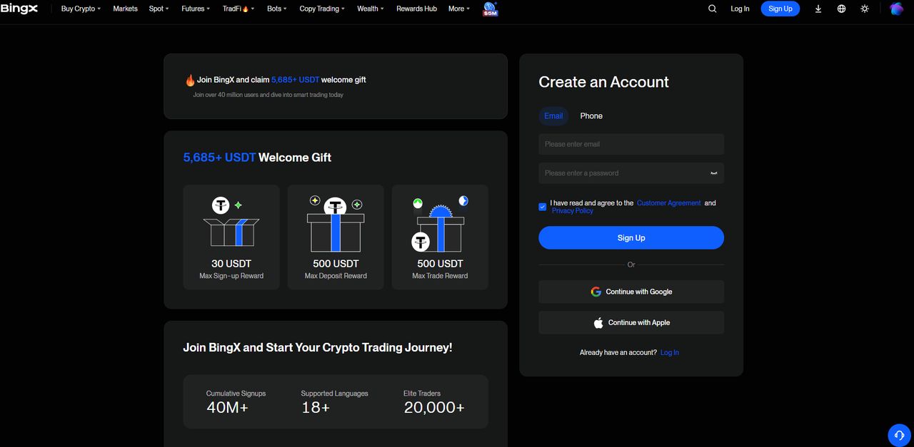Click the Max Trade Reward gift box
The width and height of the screenshot is (914, 447).
pos(440,224)
